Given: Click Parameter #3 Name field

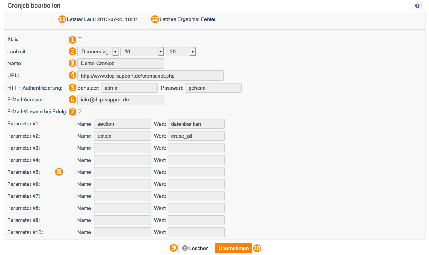Looking at the screenshot, I should coord(122,148).
